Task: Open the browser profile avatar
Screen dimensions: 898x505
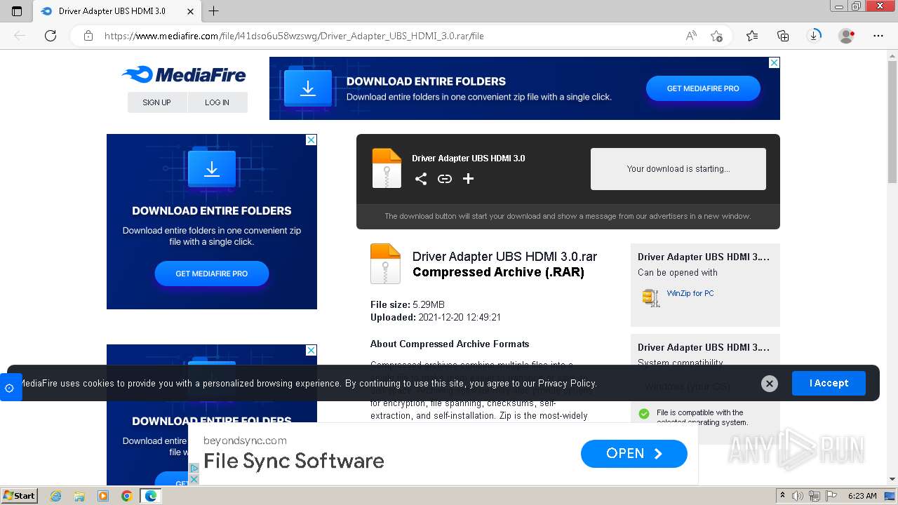Action: [847, 36]
